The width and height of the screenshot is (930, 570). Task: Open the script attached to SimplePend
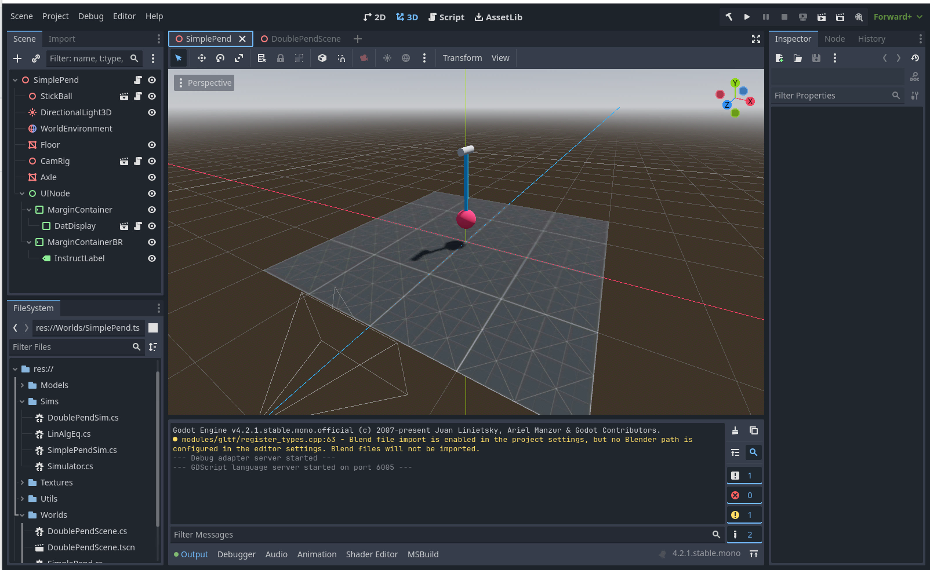tap(138, 80)
